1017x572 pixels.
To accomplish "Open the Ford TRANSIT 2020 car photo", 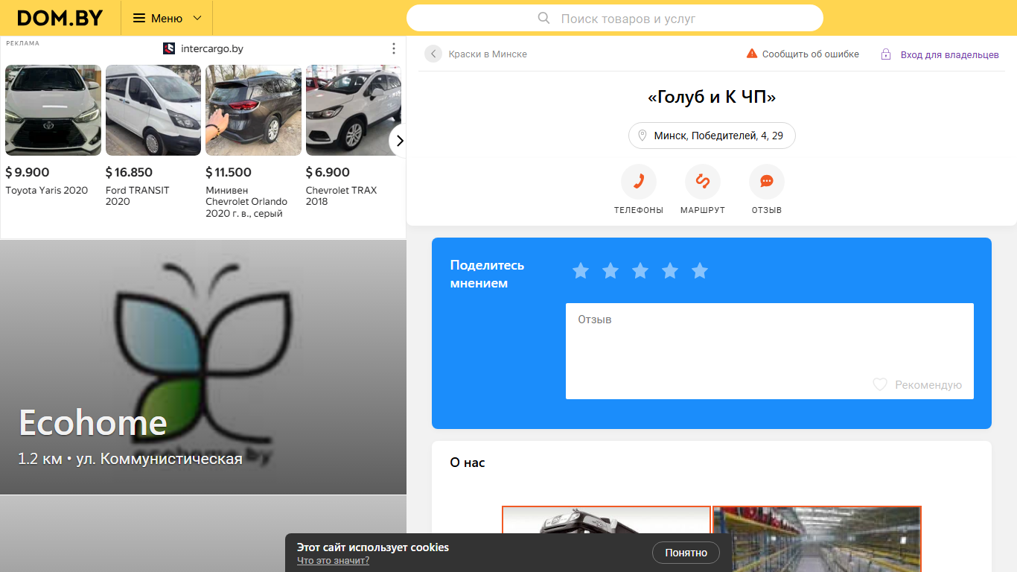I will tap(153, 110).
